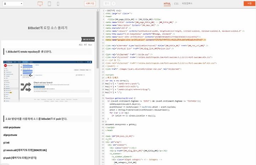Click the faded button left of help icon
This screenshot has height=165, width=256.
pyautogui.click(x=107, y=4)
